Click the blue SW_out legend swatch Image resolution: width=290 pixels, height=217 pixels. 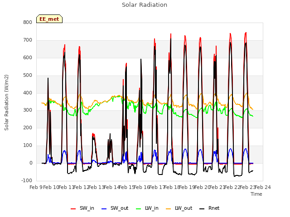tap(104, 209)
